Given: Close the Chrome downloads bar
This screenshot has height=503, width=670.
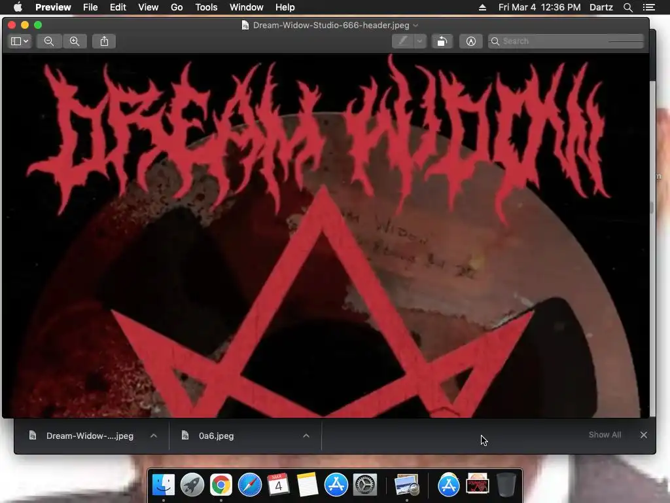Looking at the screenshot, I should [644, 435].
